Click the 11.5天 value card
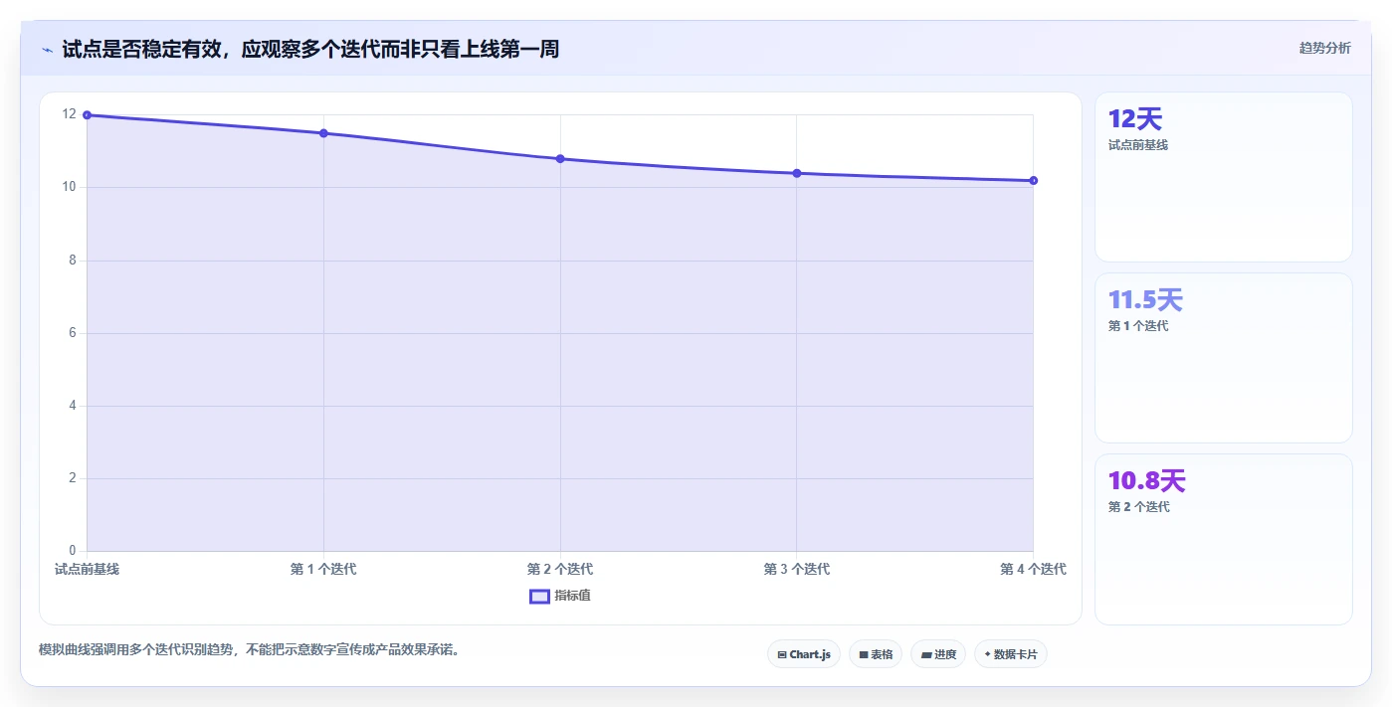This screenshot has width=1392, height=707. point(1224,358)
